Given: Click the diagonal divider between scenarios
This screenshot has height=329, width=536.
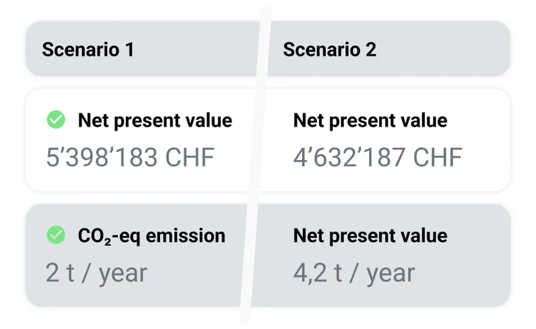Looking at the screenshot, I should pos(256,164).
